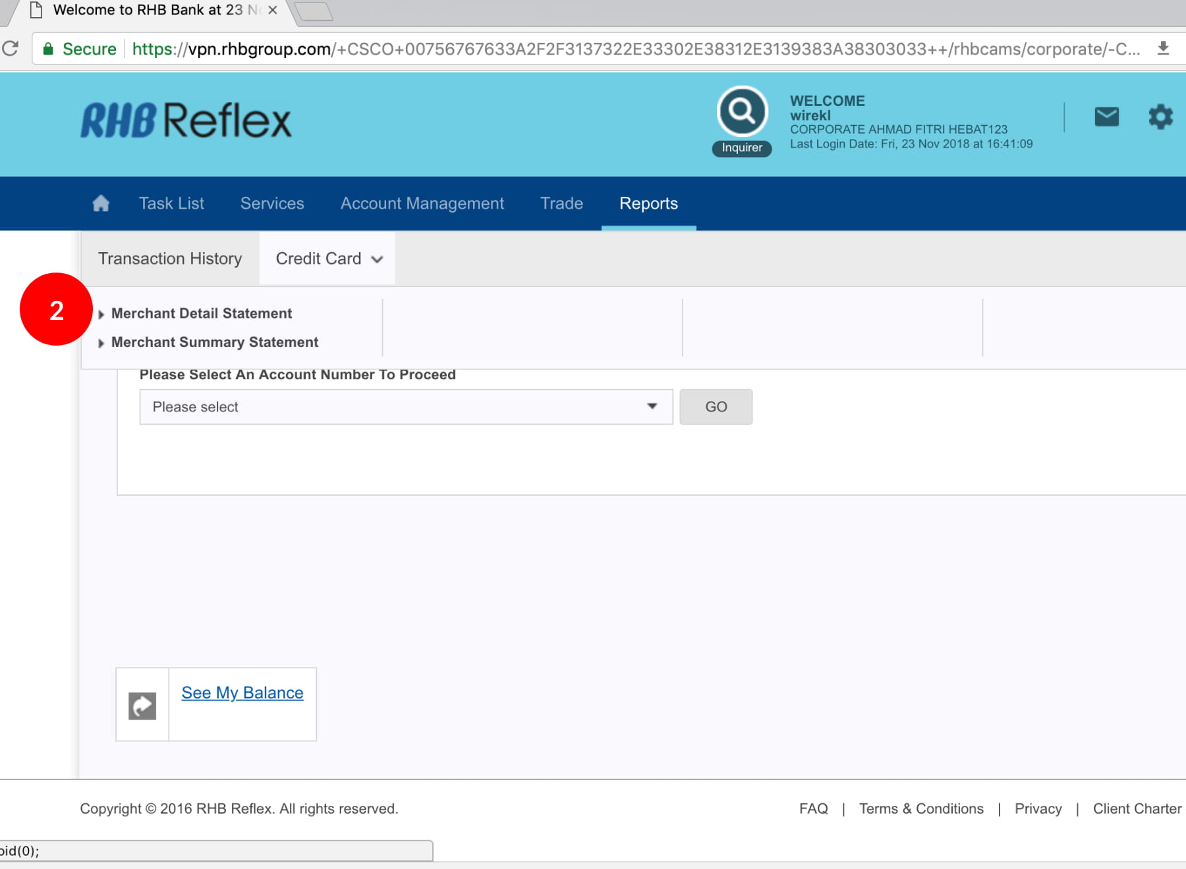Click the Inquirer magnifier profile icon
The height and width of the screenshot is (869, 1186).
tap(742, 112)
